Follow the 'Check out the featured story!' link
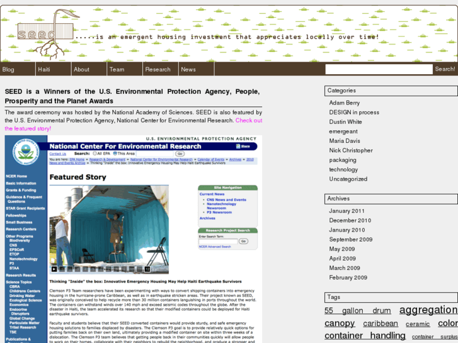The image size is (458, 343). point(134,125)
